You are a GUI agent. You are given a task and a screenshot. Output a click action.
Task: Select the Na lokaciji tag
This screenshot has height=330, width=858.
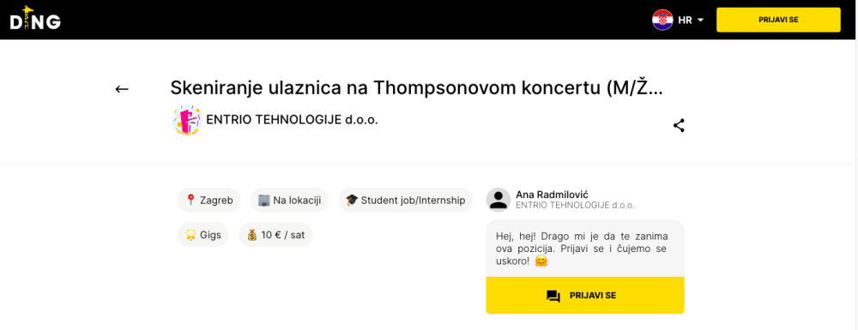coord(289,200)
